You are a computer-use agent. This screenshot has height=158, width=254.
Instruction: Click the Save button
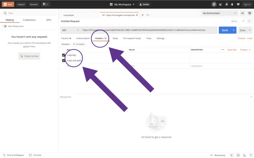[242, 30]
